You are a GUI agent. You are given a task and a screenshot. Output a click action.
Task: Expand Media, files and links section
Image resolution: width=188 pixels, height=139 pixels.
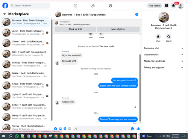coord(164,61)
